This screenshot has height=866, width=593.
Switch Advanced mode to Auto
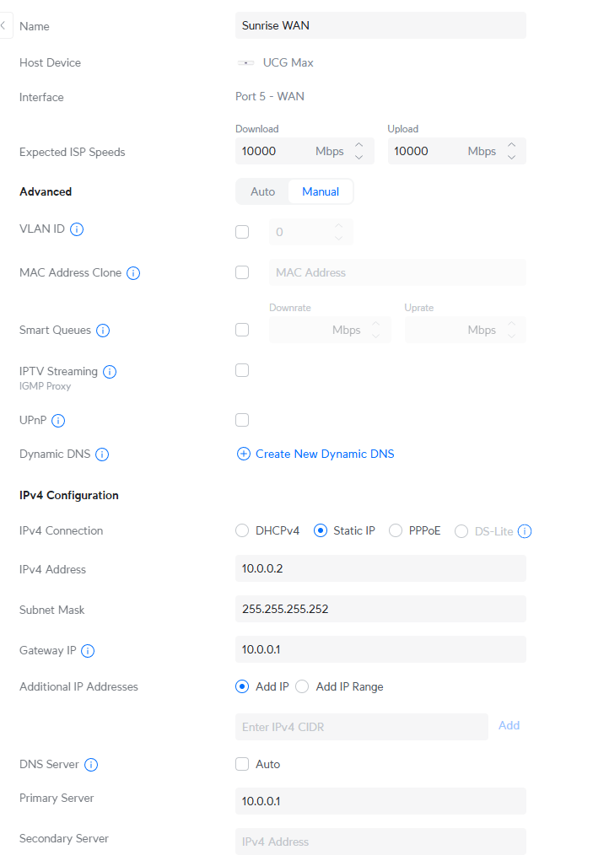point(262,191)
